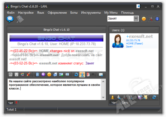Screen dimensions: 166x117
Task: Click the purple pacman icon
Action: (43, 74)
